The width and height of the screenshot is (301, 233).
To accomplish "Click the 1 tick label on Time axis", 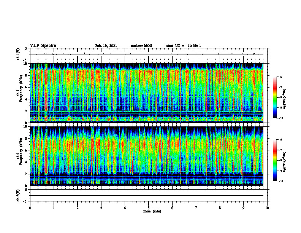I will pyautogui.click(x=54, y=208).
